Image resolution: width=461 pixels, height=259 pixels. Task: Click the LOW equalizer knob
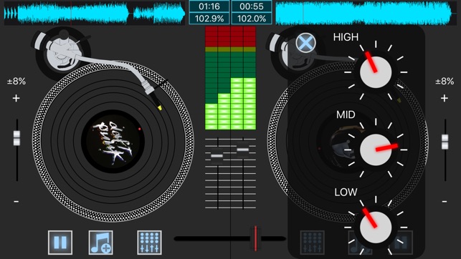click(376, 227)
